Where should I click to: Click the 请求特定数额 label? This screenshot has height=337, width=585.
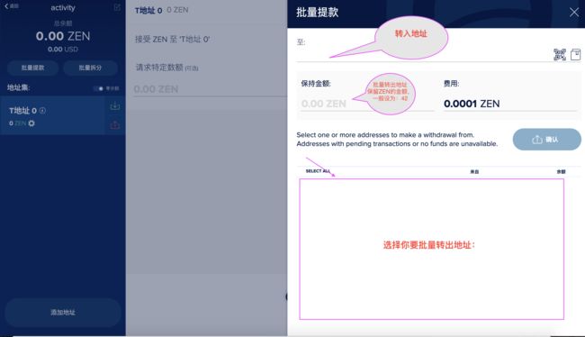coord(166,68)
